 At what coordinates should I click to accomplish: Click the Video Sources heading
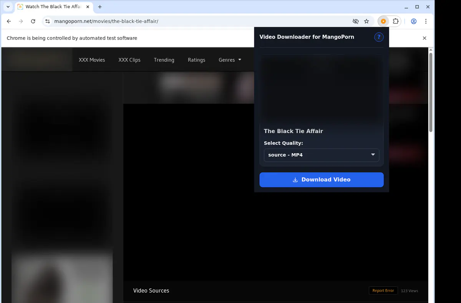(151, 291)
